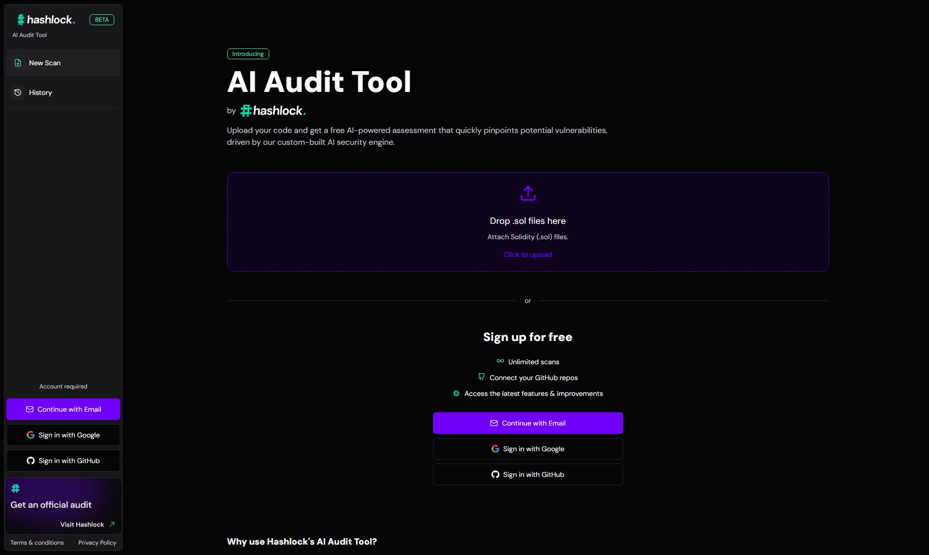The width and height of the screenshot is (929, 555).
Task: Click the envelope icon in the sidebar email button
Action: coord(30,409)
